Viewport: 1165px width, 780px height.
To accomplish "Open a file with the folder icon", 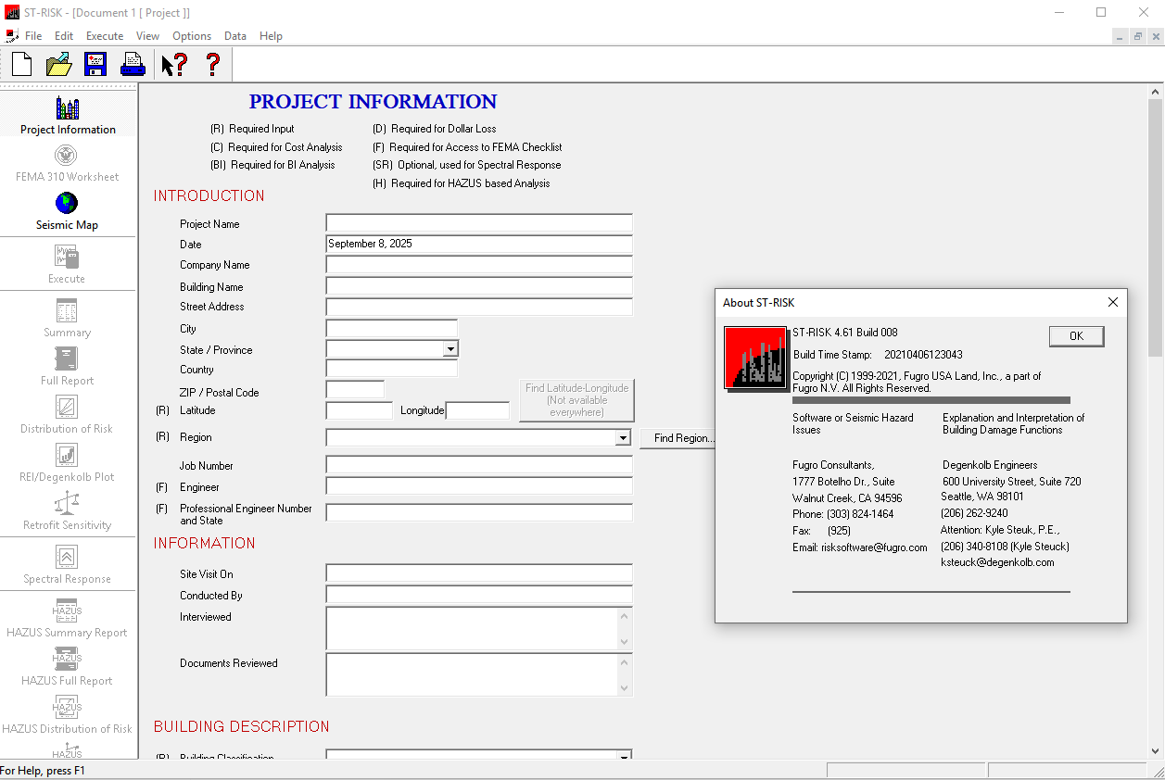I will 59,64.
